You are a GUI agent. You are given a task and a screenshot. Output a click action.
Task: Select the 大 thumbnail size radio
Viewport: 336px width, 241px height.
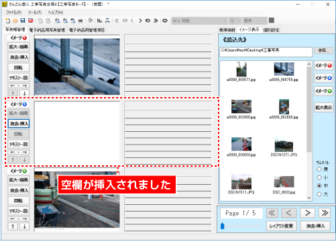click(x=319, y=194)
